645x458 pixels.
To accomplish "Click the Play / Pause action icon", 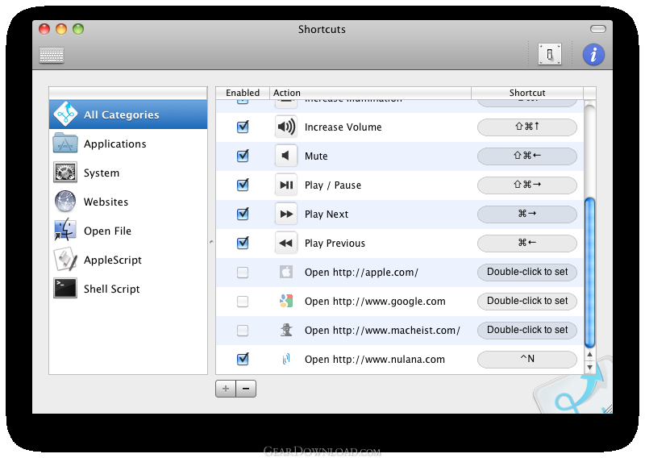I will click(x=286, y=185).
